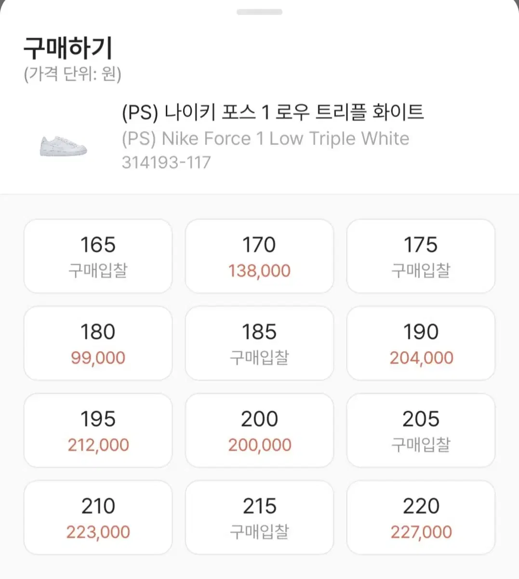Choose size 205 purchase bid option

coord(421,430)
